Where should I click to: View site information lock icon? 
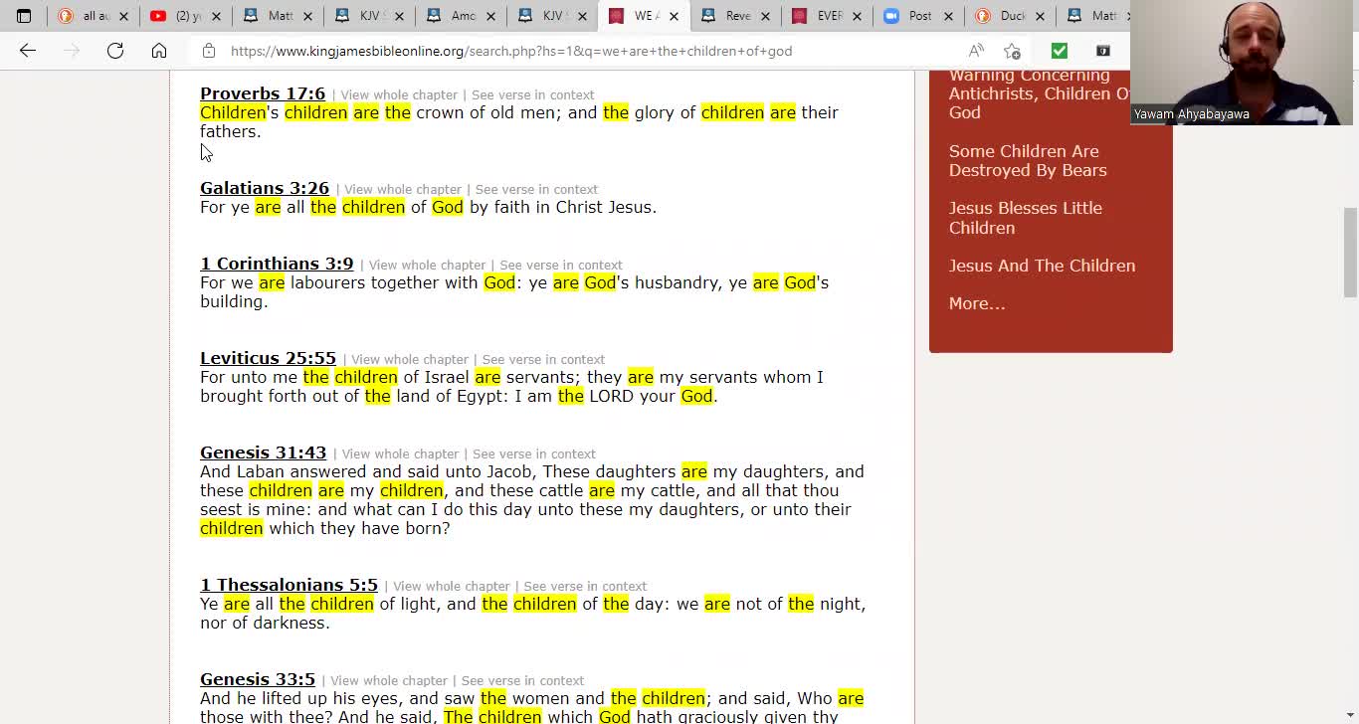[x=208, y=51]
